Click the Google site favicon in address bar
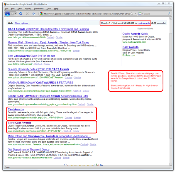The width and height of the screenshot is (176, 172). tap(41, 14)
